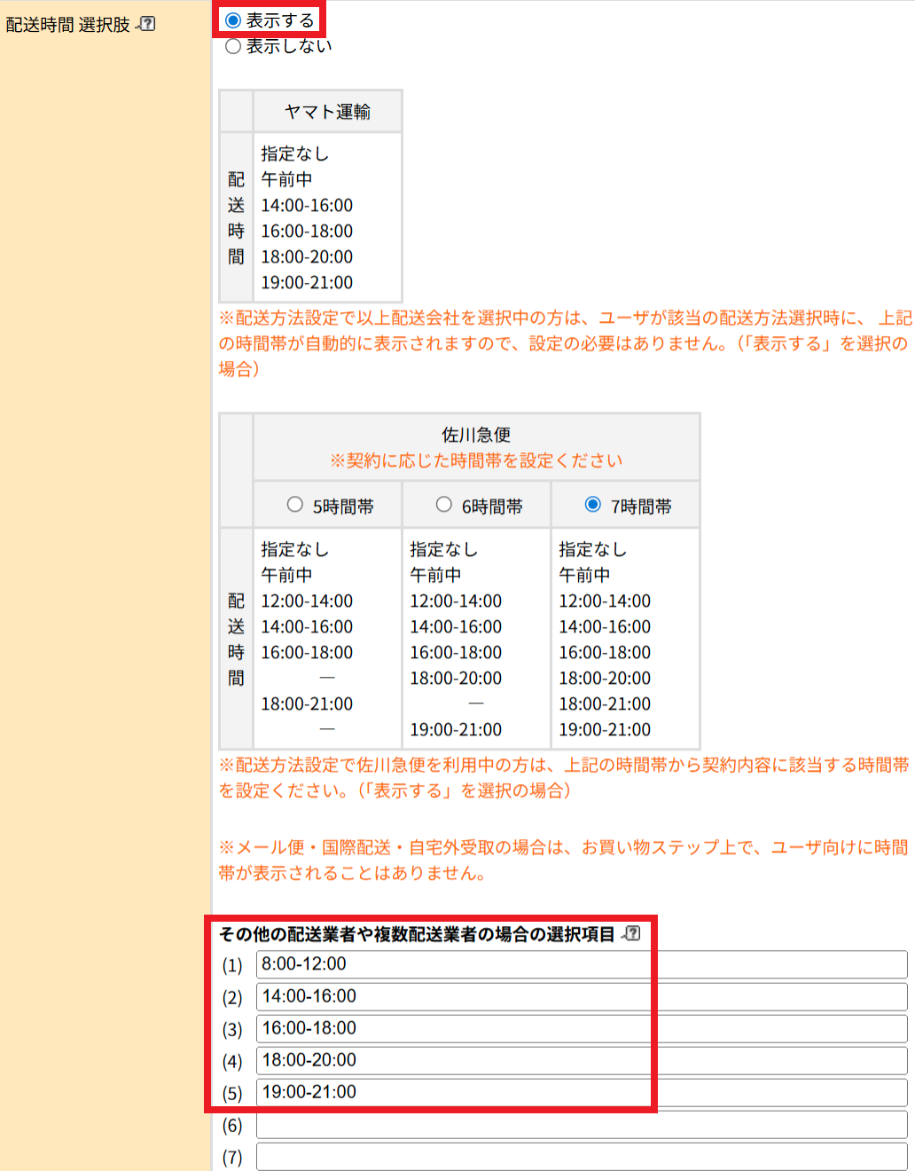
Task: Click the empty input field (6)
Action: coord(581,1125)
